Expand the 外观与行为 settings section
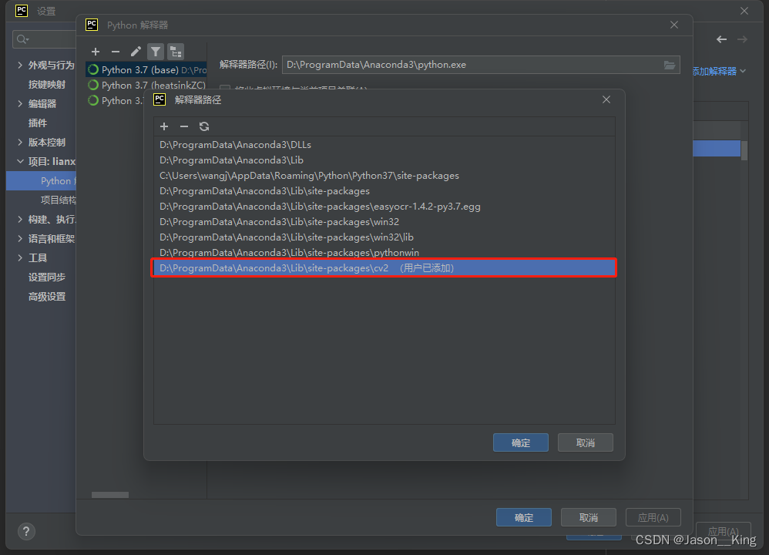769x555 pixels. 20,65
